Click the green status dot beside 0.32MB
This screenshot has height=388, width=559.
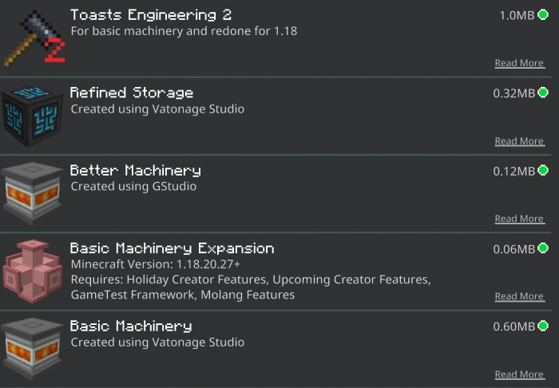click(x=543, y=93)
